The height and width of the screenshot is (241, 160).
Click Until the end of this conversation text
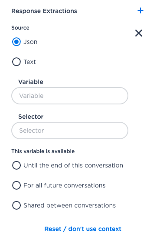(x=73, y=166)
